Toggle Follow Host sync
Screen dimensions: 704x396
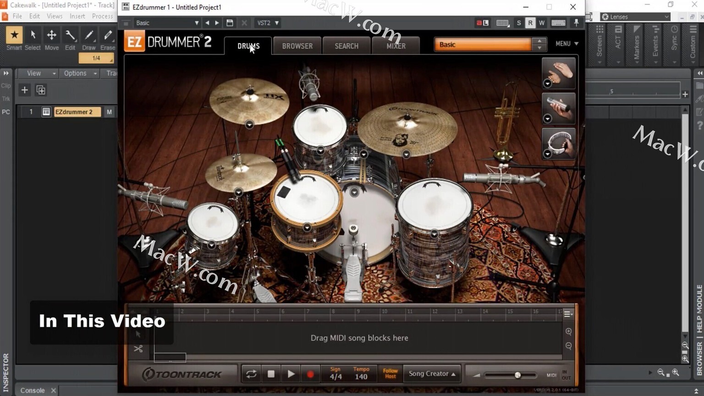(390, 374)
